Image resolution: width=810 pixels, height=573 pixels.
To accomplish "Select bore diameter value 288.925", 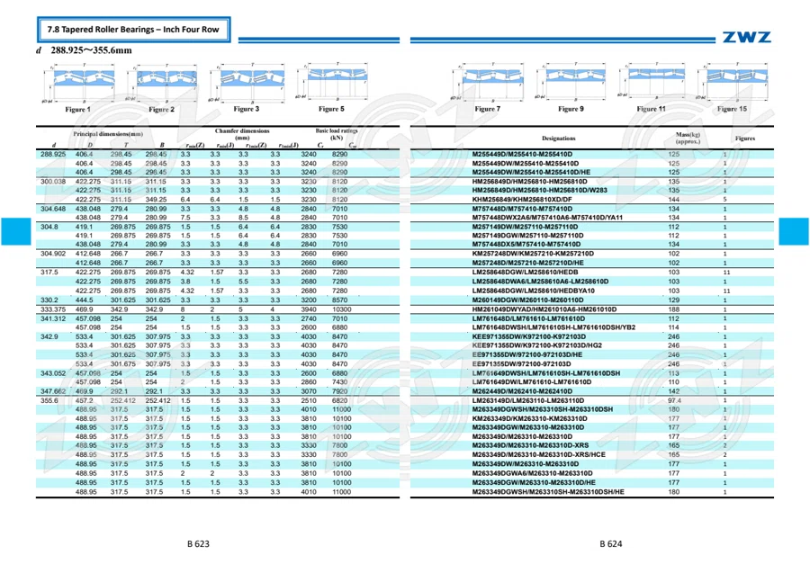I will (x=53, y=155).
